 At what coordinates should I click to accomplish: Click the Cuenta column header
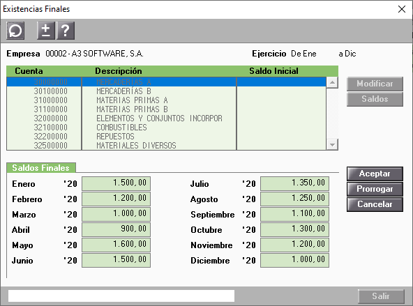click(x=29, y=71)
